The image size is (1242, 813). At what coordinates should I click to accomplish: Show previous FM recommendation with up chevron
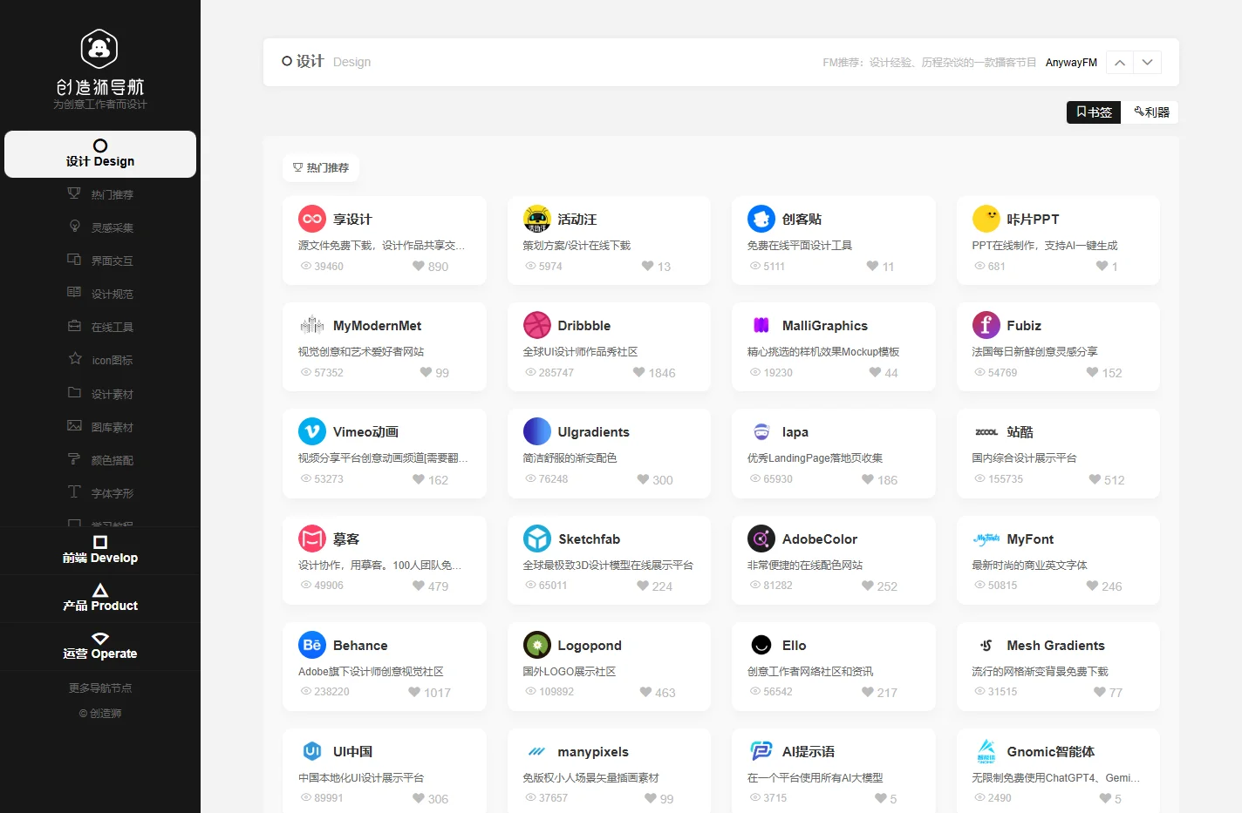click(1120, 63)
